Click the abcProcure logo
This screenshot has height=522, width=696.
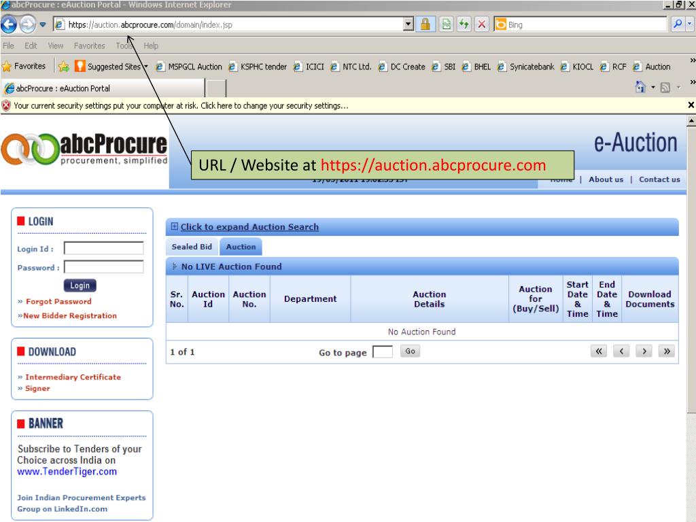click(84, 149)
